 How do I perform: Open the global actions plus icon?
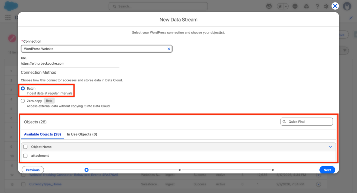(x=295, y=6)
